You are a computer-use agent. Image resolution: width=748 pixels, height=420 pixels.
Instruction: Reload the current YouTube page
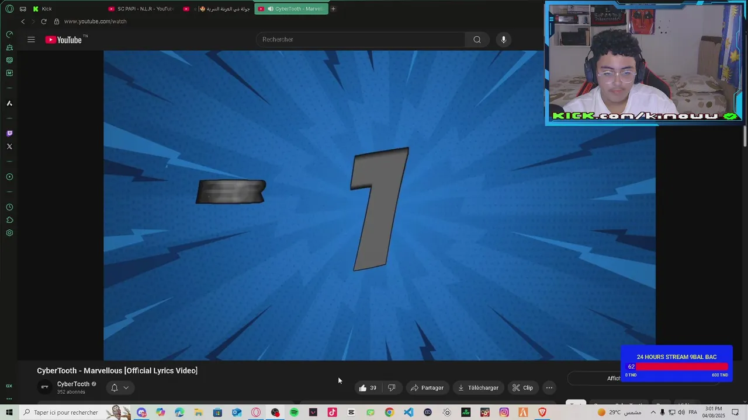pyautogui.click(x=43, y=22)
